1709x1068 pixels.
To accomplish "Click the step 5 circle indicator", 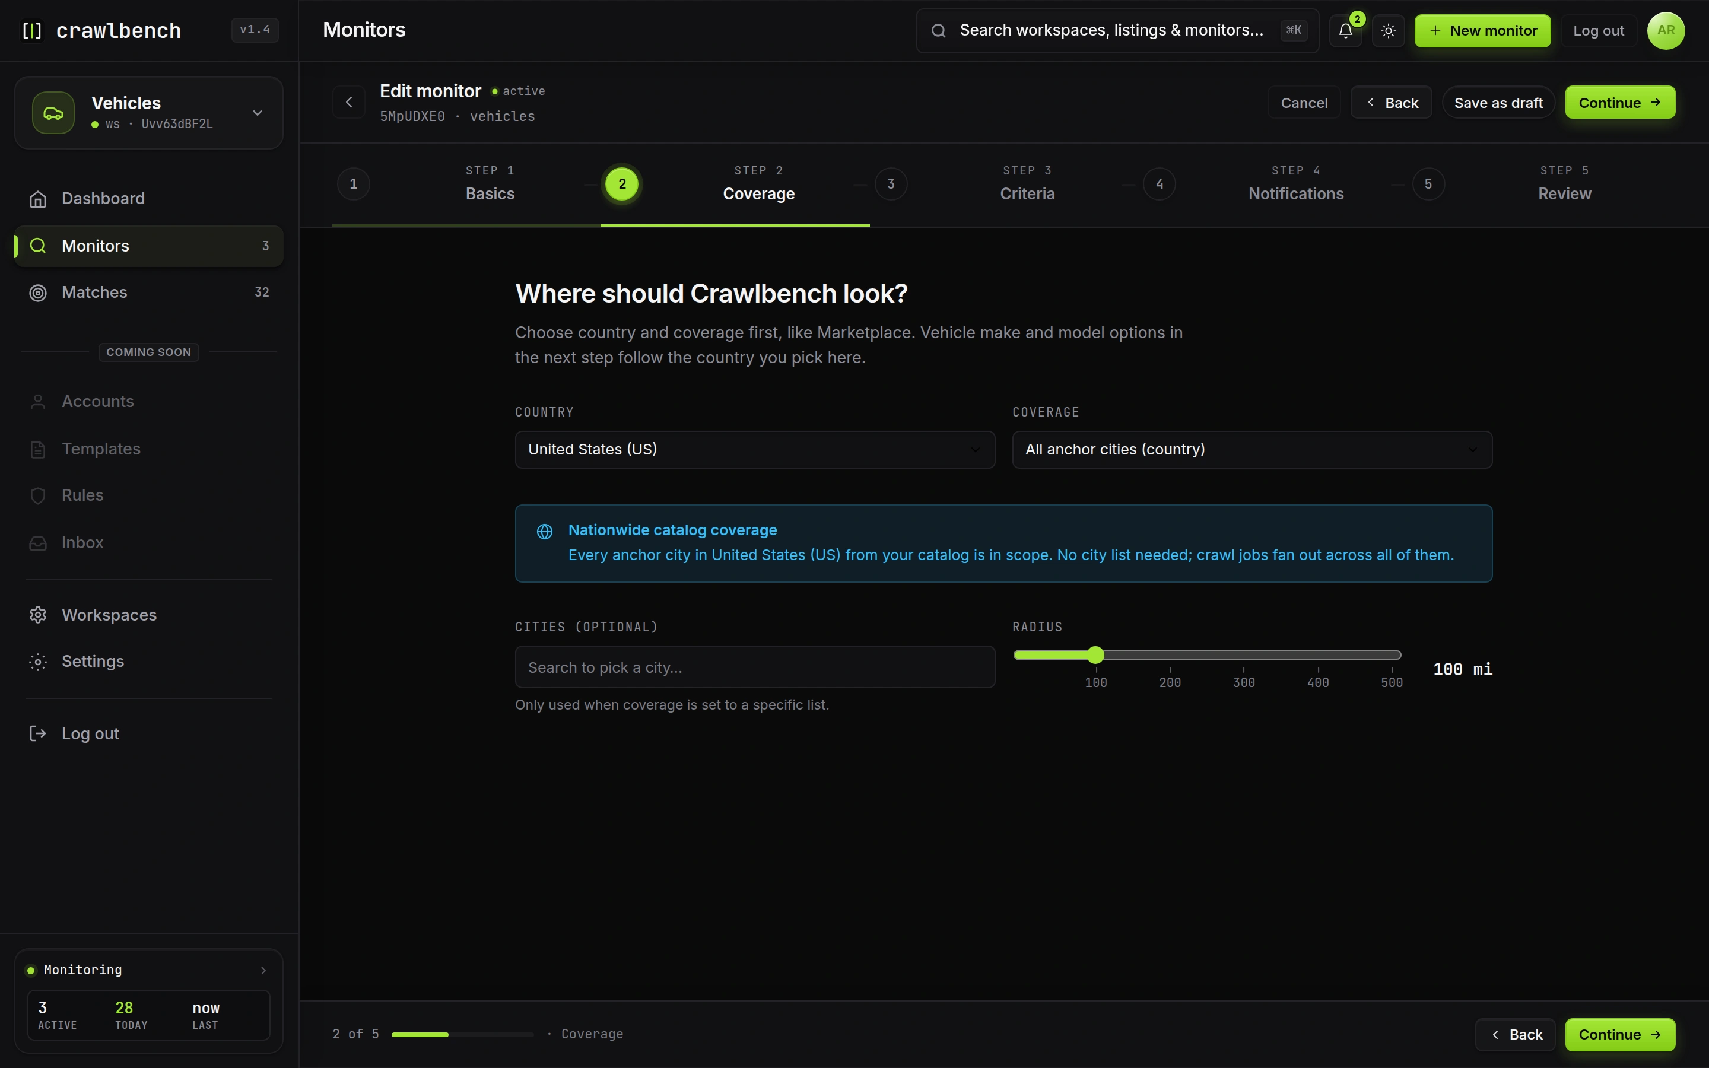I will tap(1428, 185).
